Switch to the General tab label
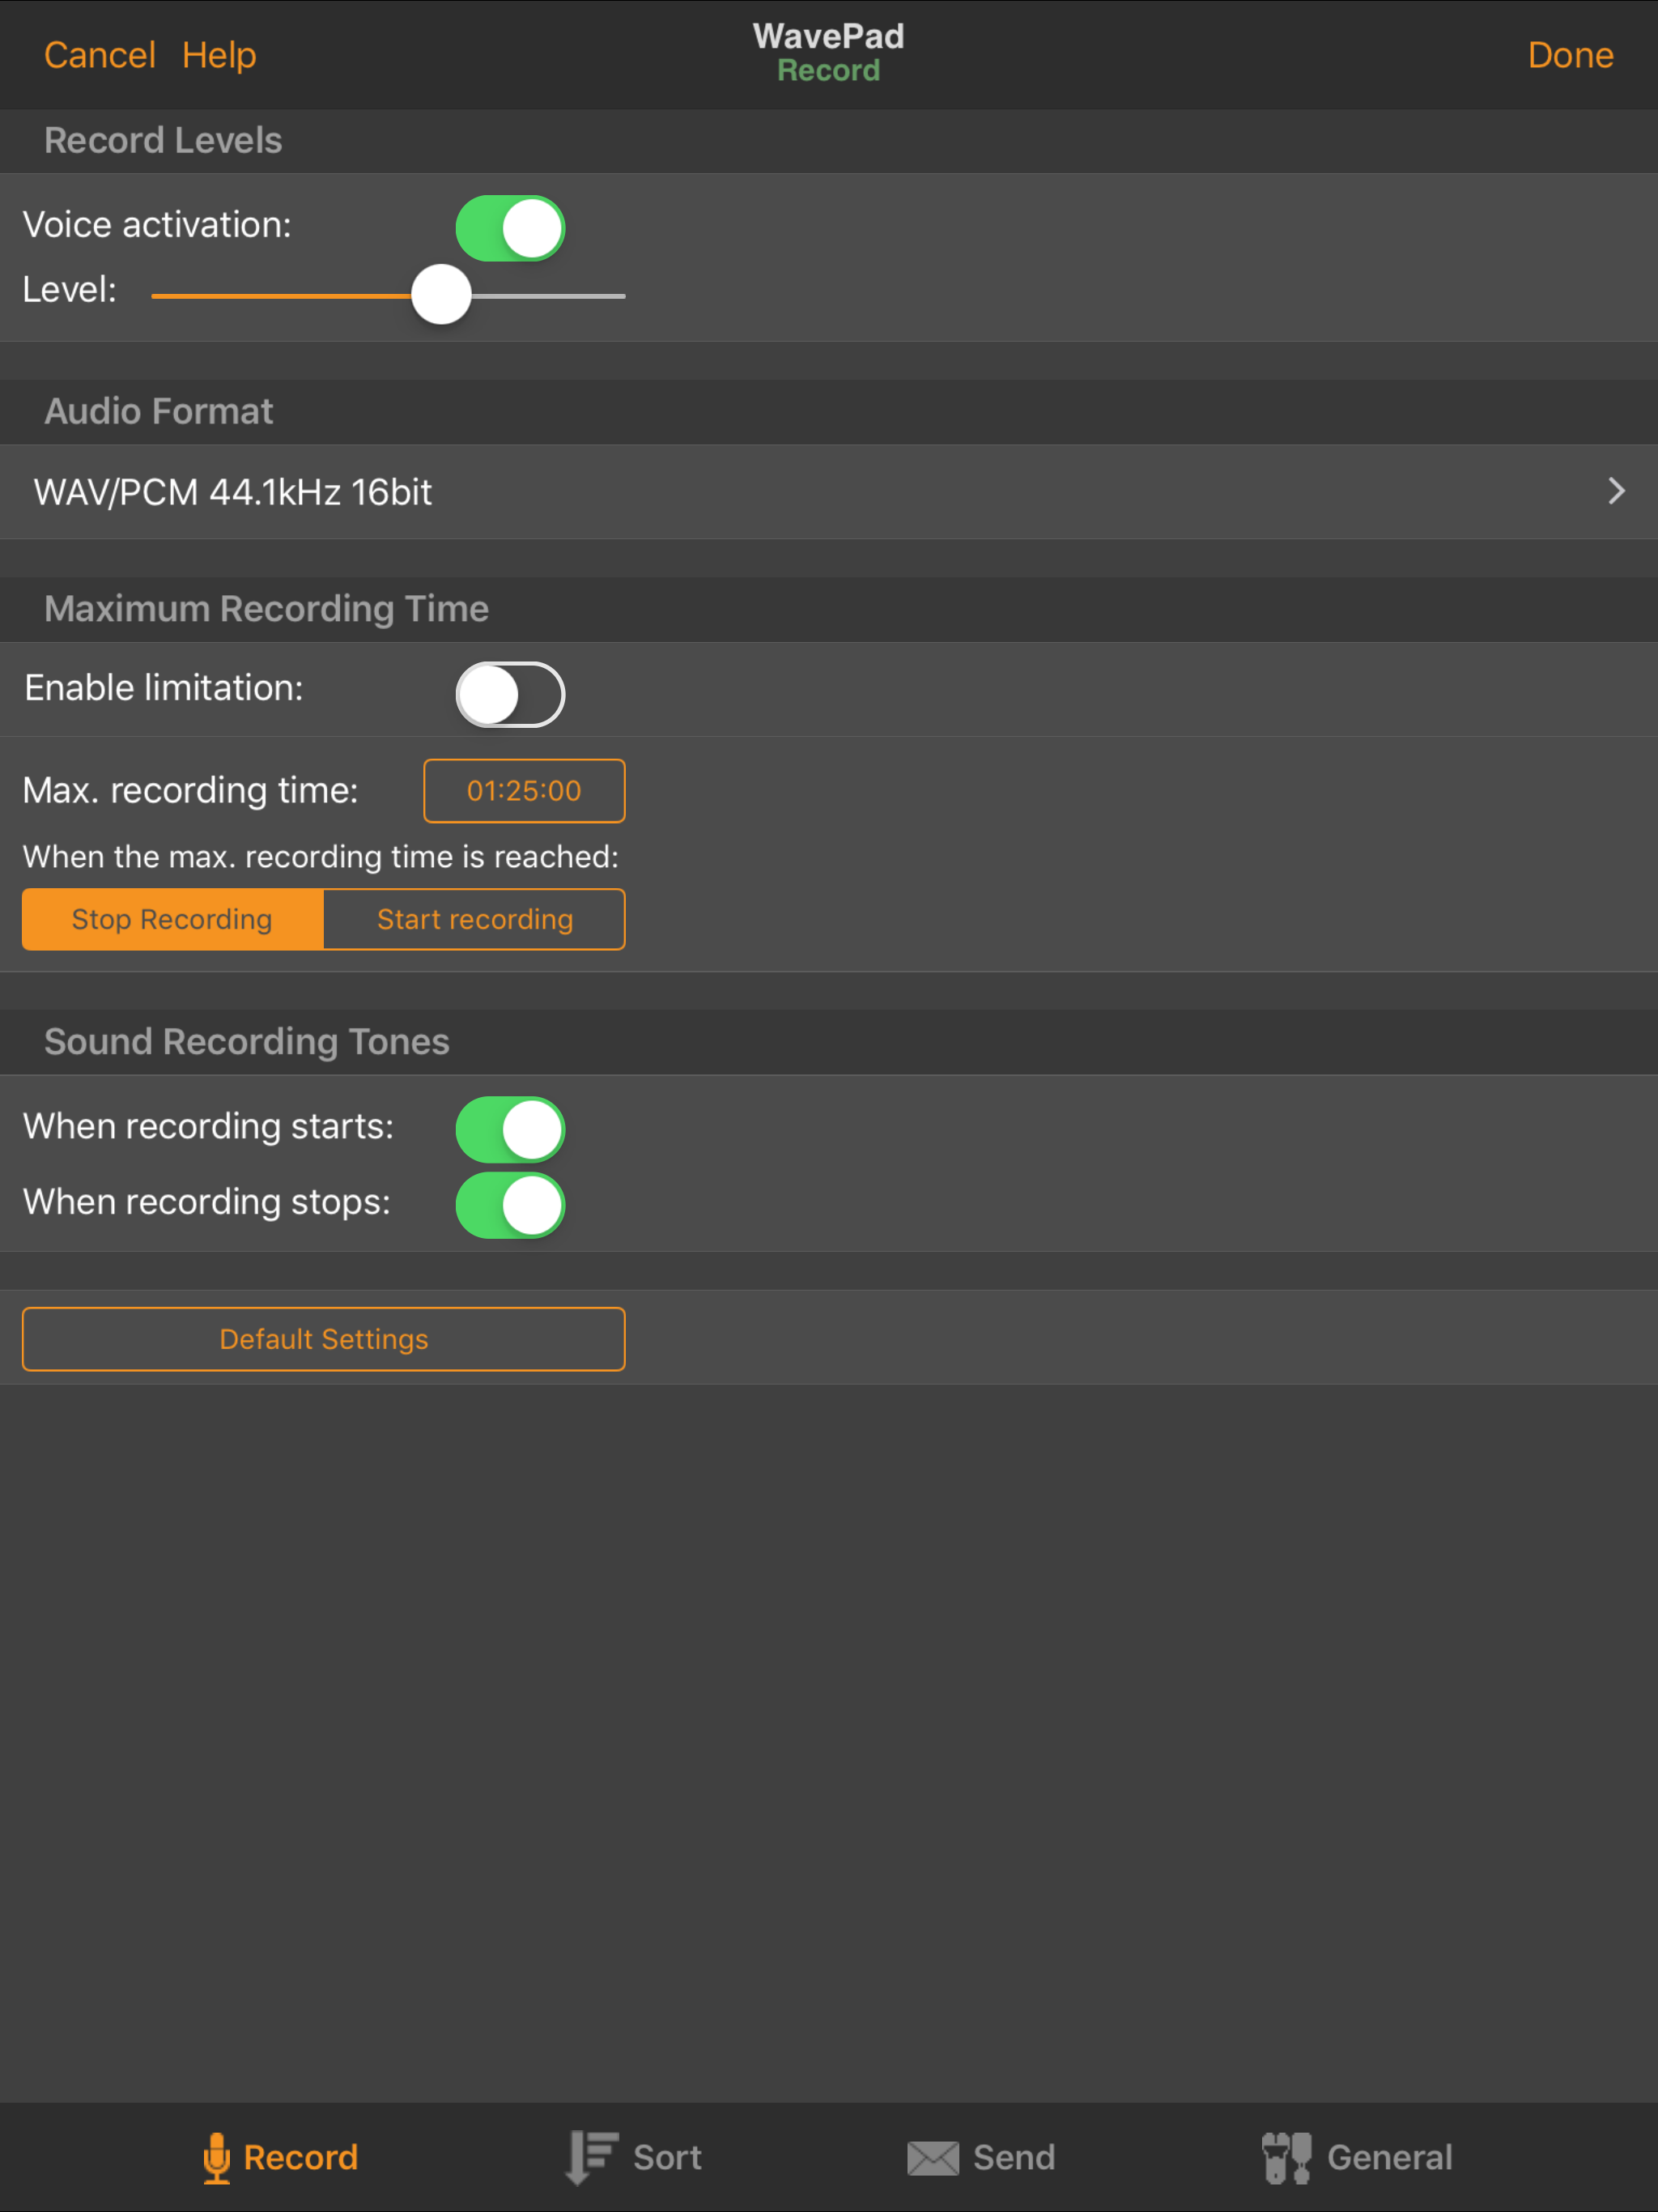Image resolution: width=1658 pixels, height=2212 pixels. (x=1389, y=2158)
